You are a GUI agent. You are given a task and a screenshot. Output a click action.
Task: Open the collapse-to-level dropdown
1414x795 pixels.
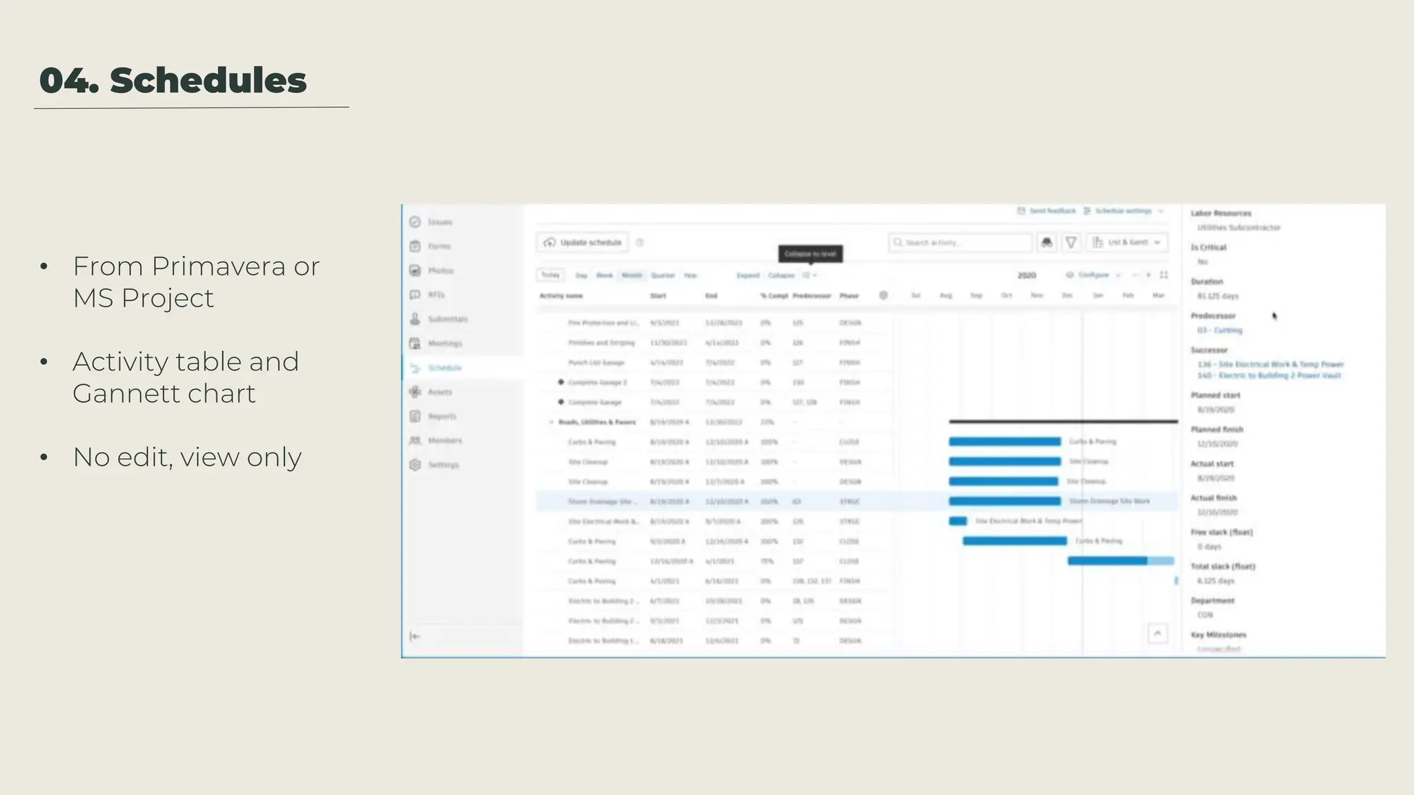click(809, 275)
